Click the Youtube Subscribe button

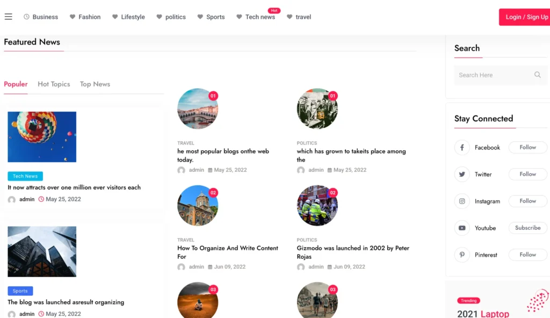coord(527,228)
